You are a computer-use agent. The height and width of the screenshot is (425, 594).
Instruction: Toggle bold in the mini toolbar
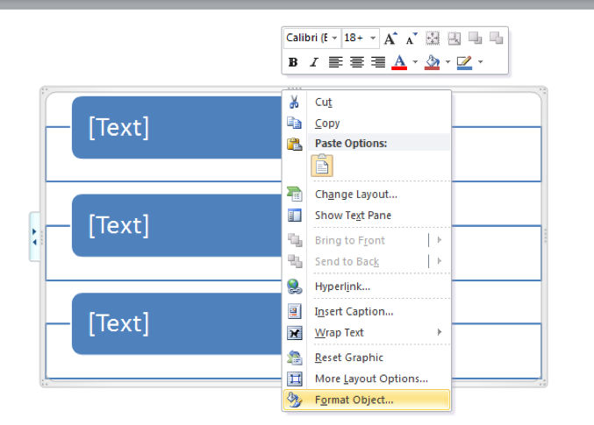(x=293, y=62)
